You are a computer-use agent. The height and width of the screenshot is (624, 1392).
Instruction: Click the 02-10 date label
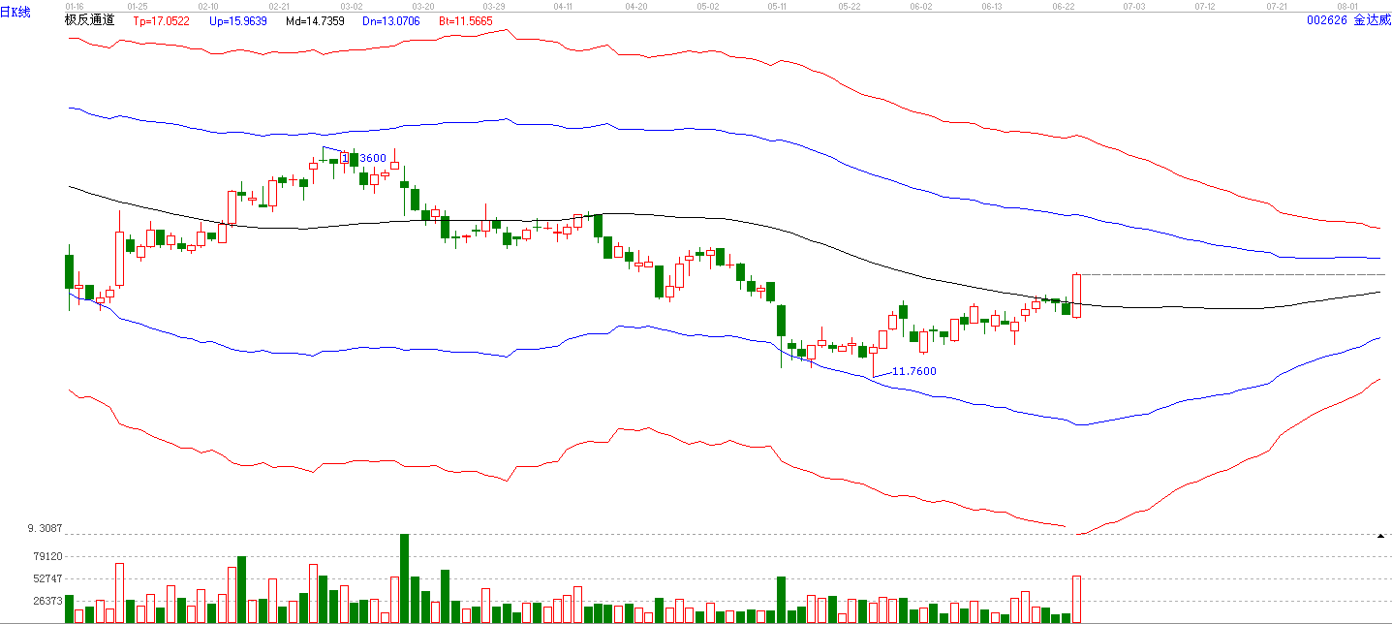[207, 6]
